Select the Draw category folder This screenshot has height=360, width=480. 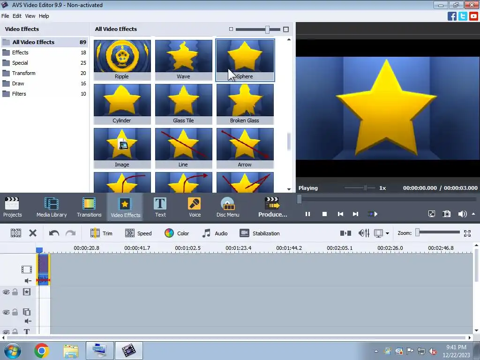click(45, 83)
